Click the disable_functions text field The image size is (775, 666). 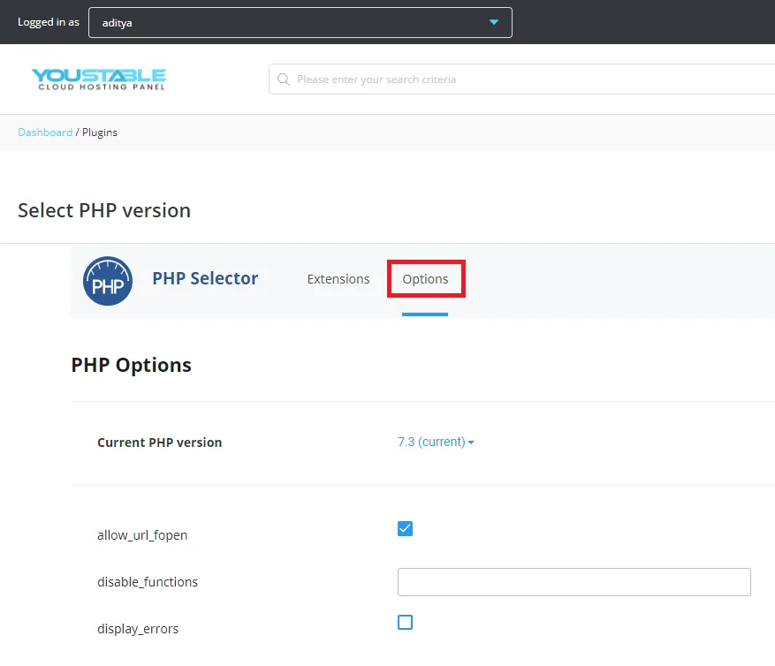coord(574,582)
